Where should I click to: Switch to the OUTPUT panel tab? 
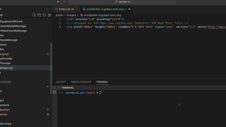[61, 82]
